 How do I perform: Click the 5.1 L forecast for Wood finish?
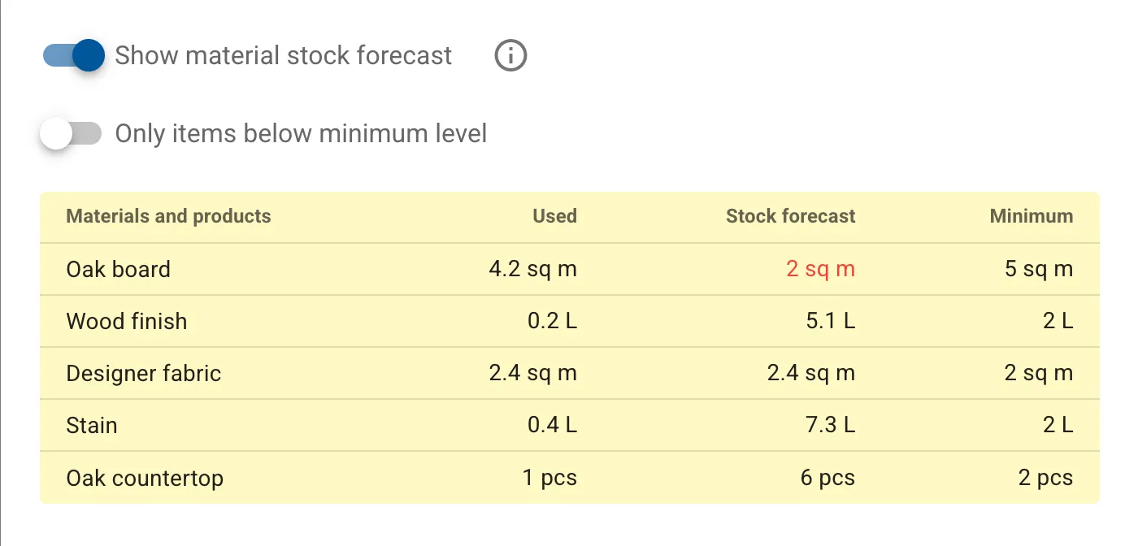click(x=830, y=321)
